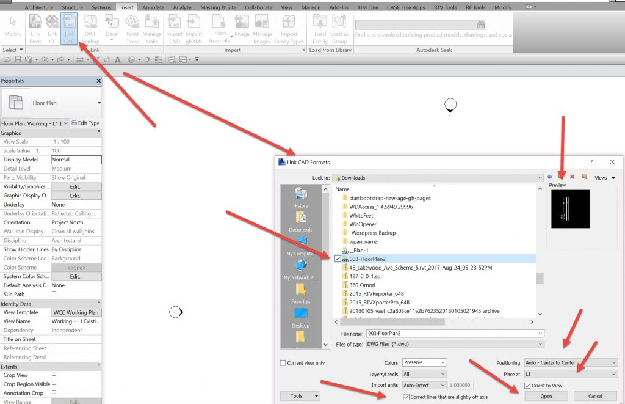This screenshot has height=404, width=625.
Task: Click the Import CAD icon
Action: tap(175, 28)
